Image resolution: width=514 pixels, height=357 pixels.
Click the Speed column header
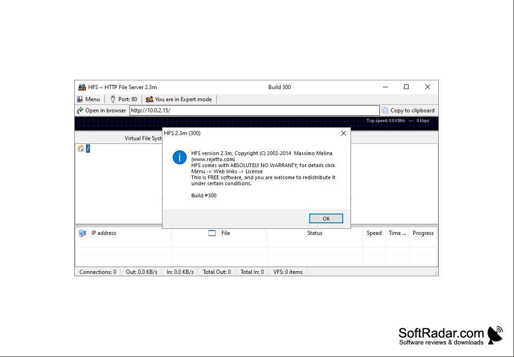click(x=374, y=233)
